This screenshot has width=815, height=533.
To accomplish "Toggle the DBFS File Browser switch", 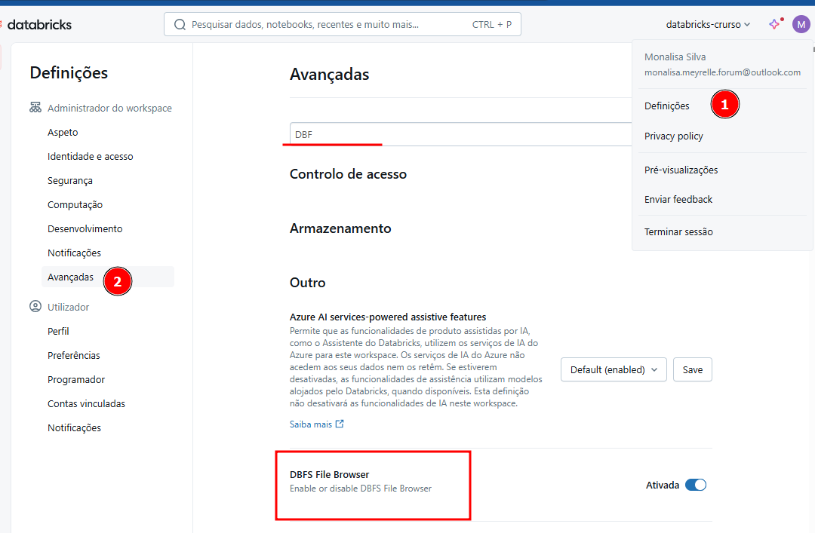I will coord(696,485).
